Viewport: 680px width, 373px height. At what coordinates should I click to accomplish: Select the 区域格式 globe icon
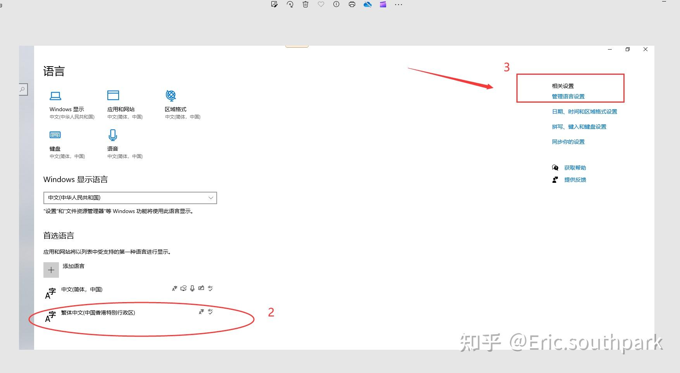tap(170, 95)
